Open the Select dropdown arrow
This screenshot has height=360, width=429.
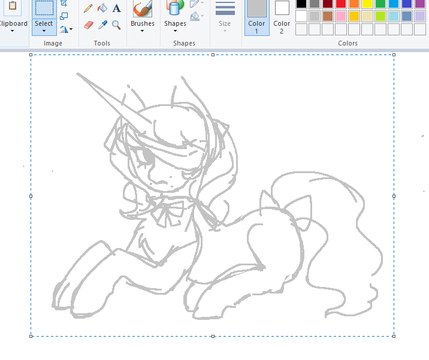point(44,31)
